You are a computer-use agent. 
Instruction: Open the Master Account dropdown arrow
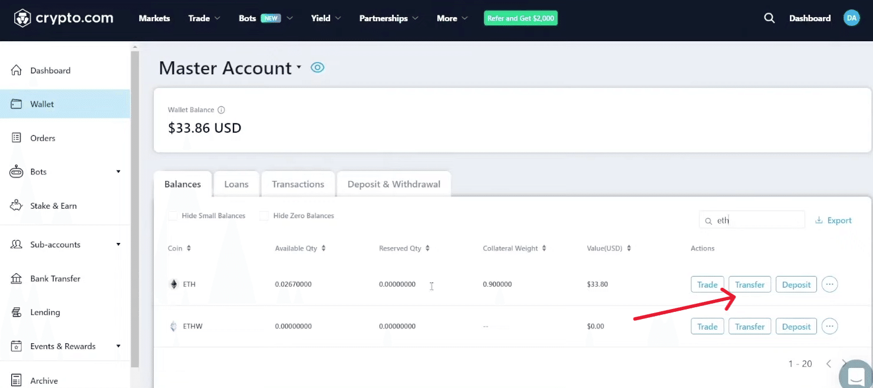pyautogui.click(x=299, y=67)
